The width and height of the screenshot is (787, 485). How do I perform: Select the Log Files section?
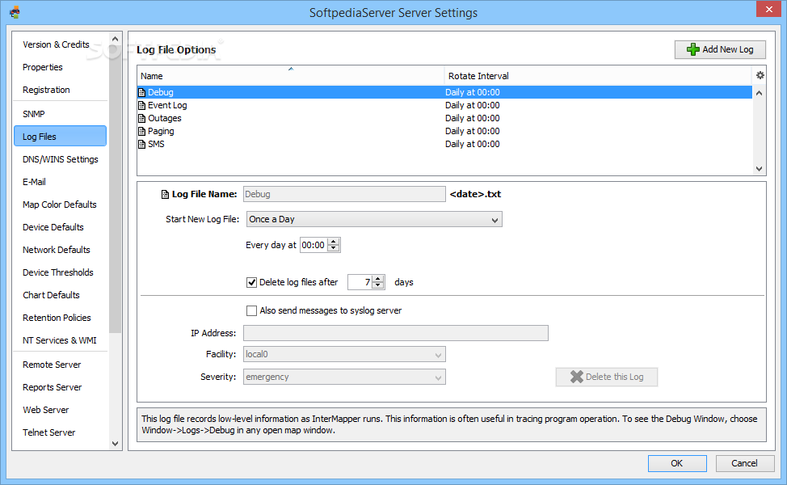coord(61,136)
